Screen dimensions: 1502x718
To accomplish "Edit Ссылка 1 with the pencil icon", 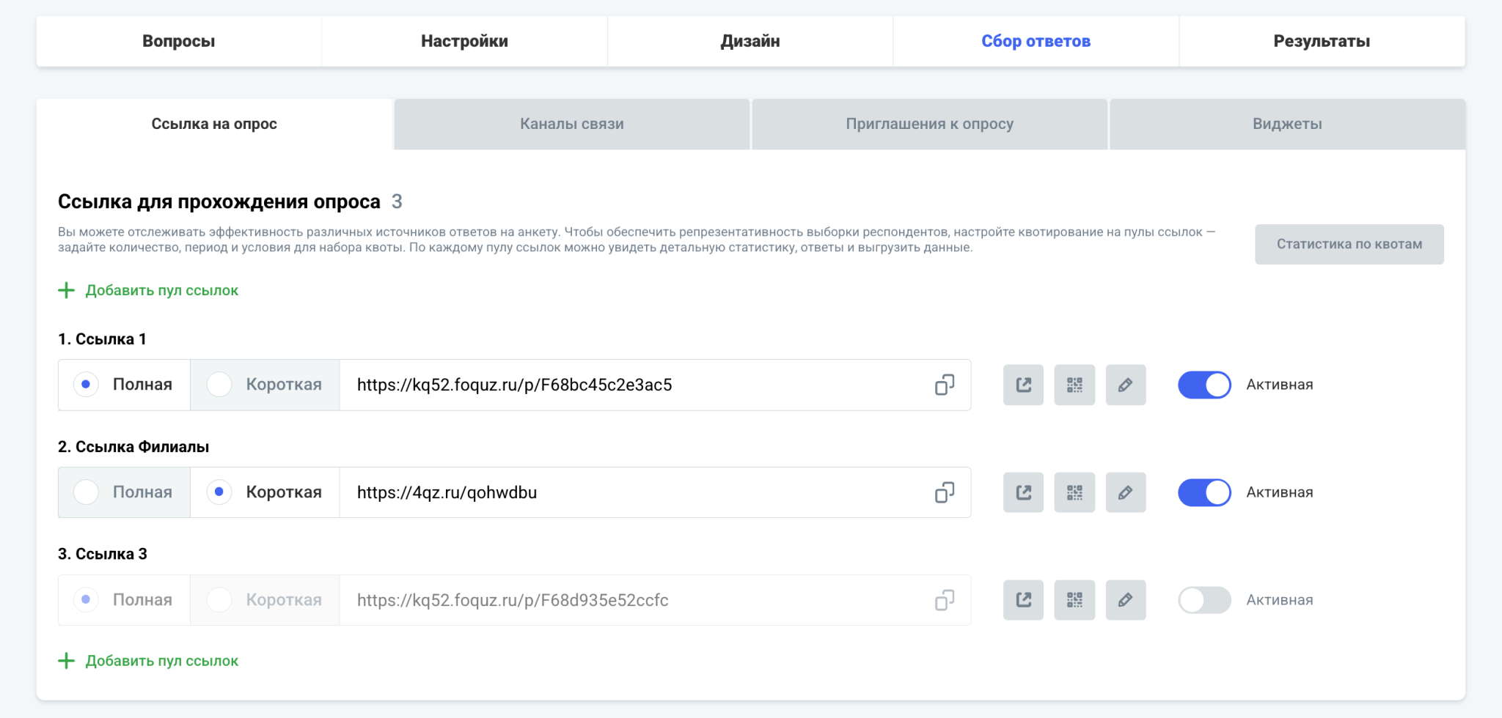I will 1125,385.
